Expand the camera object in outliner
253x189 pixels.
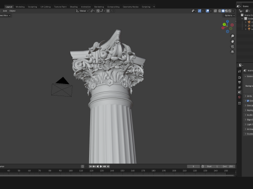pyautogui.click(x=246, y=22)
